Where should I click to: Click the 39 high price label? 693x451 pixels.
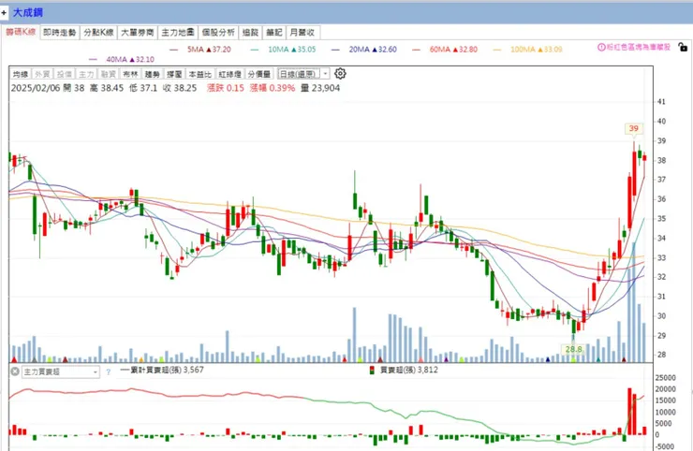634,128
